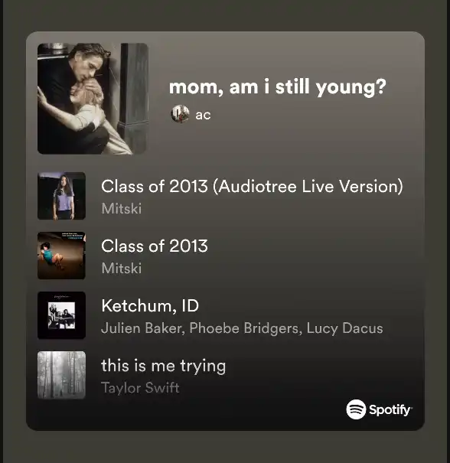Open the playlist cover artwork
The image size is (450, 463).
coord(93,99)
